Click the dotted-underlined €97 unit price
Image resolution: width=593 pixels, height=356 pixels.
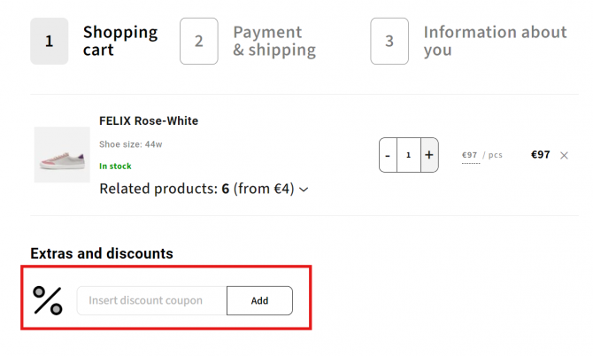470,155
